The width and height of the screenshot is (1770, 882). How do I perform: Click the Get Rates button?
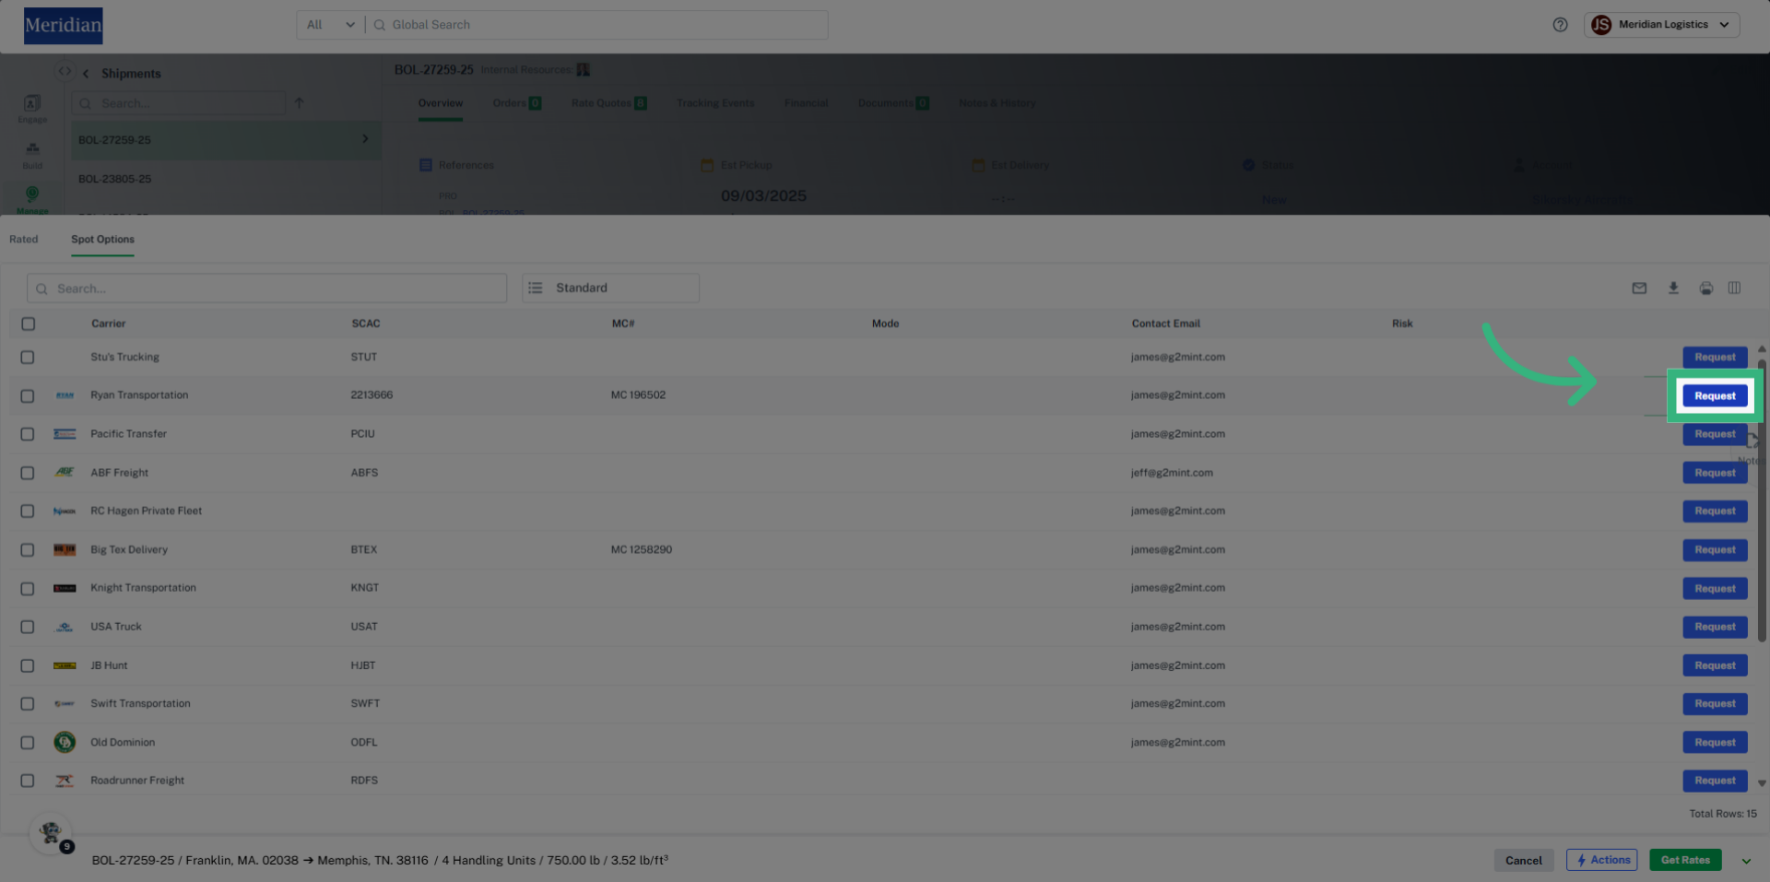tap(1685, 860)
